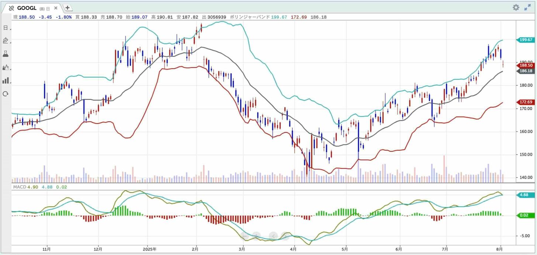Image resolution: width=537 pixels, height=255 pixels.
Task: Expand chart to fullscreen
Action: [527, 8]
